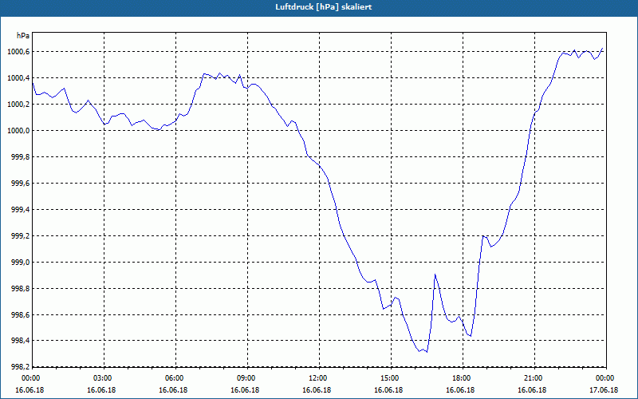The height and width of the screenshot is (399, 638).
Task: Click "16.06.18" date beneath the 06:00 label
Action: point(173,390)
